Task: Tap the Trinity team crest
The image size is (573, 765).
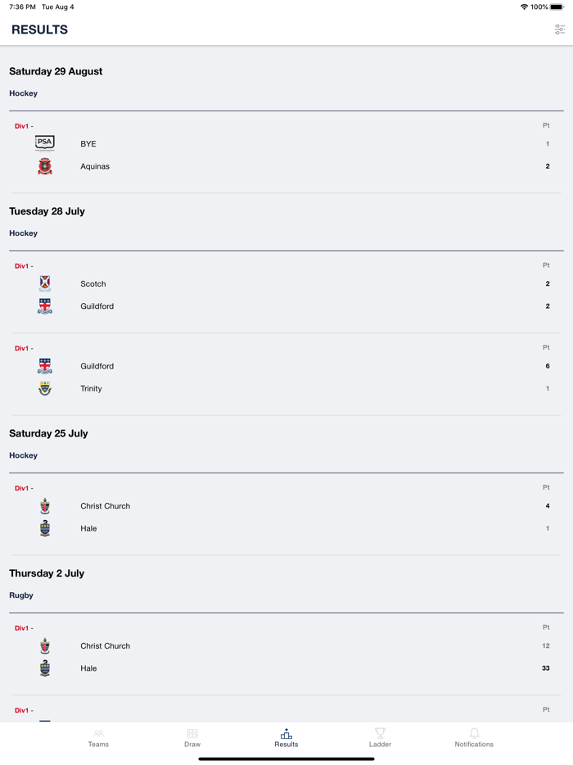Action: pos(45,388)
